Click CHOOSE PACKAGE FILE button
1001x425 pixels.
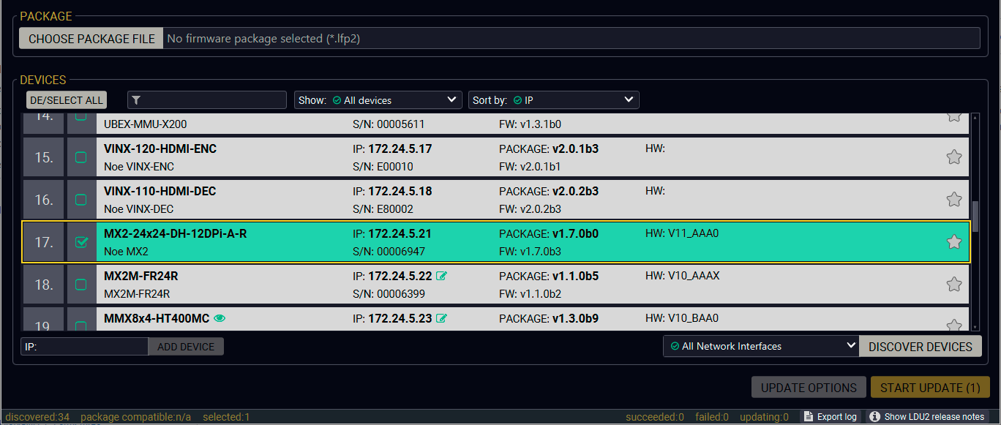pos(91,39)
